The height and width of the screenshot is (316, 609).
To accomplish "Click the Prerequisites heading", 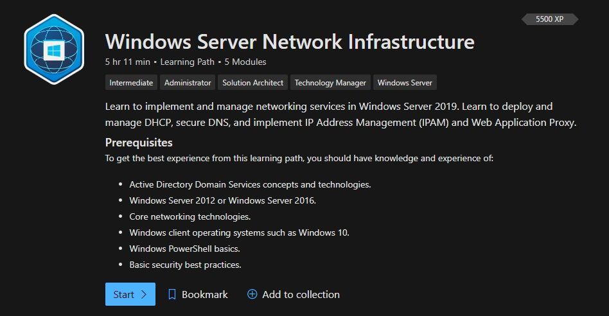I will [139, 143].
